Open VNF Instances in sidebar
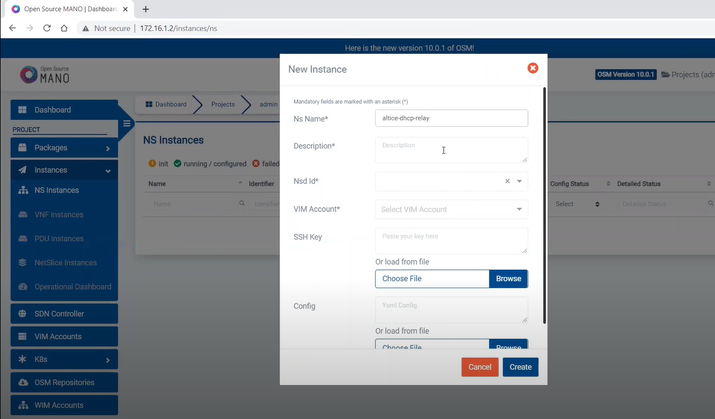Viewport: 715px width, 419px height. (59, 215)
